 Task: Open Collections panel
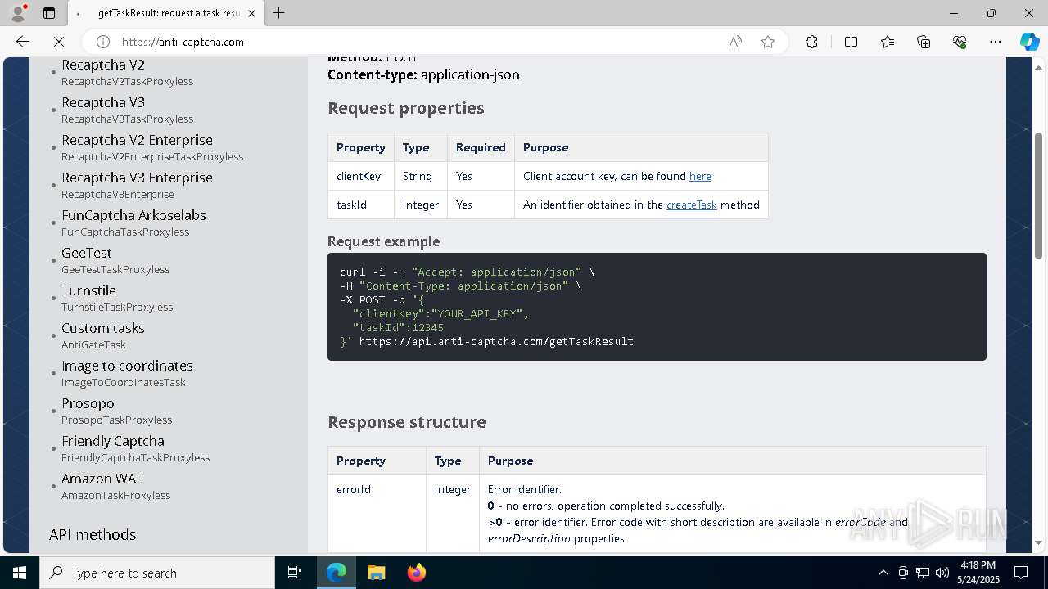(924, 42)
